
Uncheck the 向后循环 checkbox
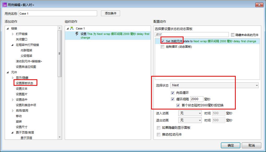click(173, 93)
